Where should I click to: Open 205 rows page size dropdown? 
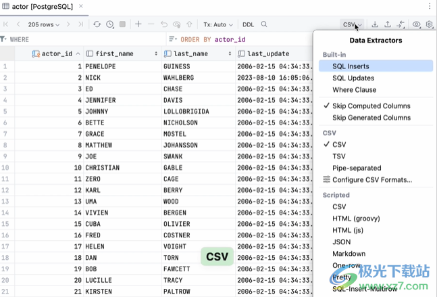pos(44,24)
